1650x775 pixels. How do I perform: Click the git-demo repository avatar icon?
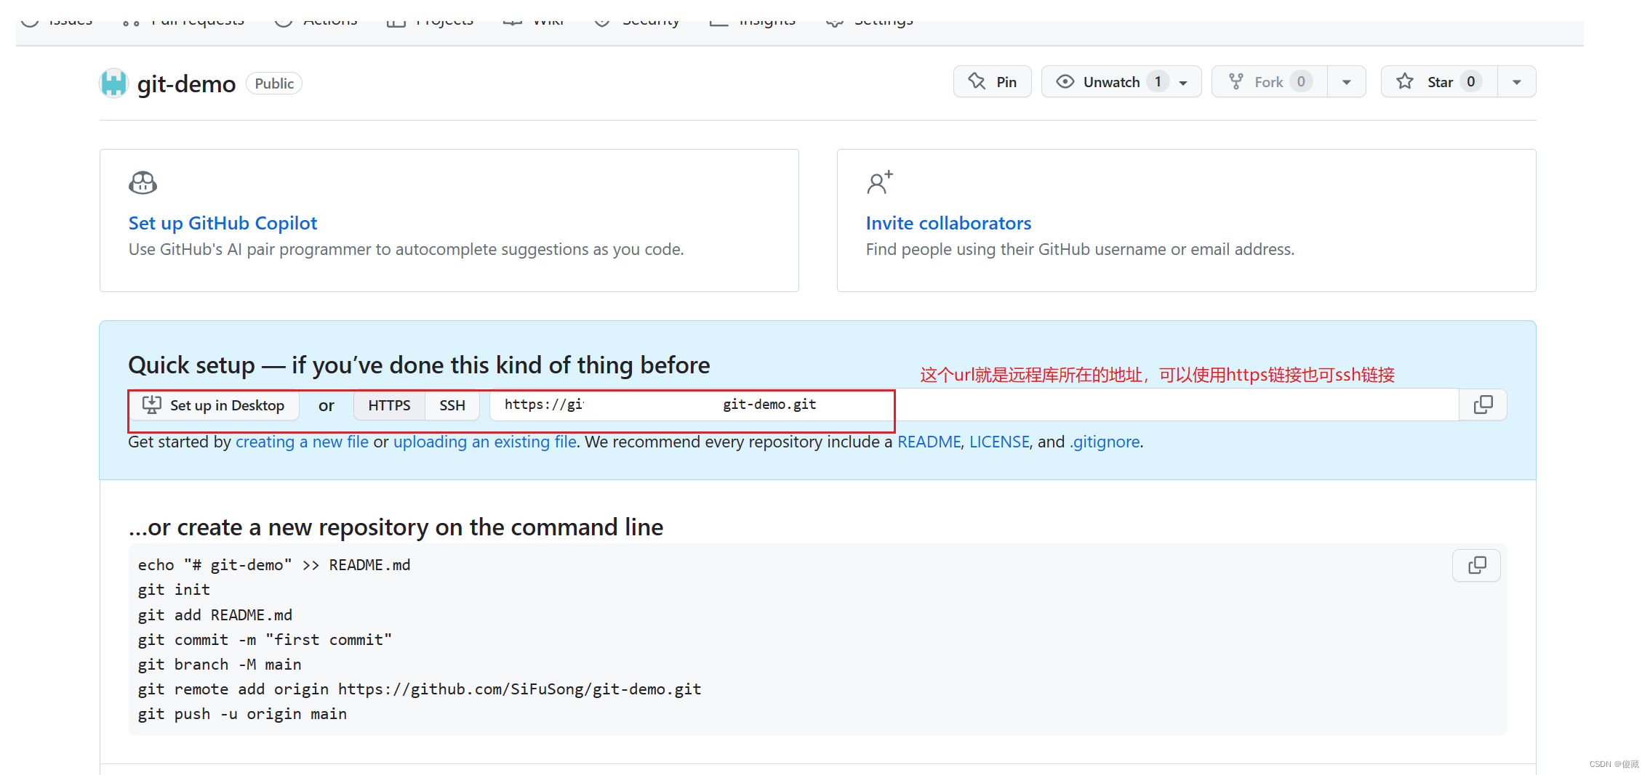click(113, 83)
